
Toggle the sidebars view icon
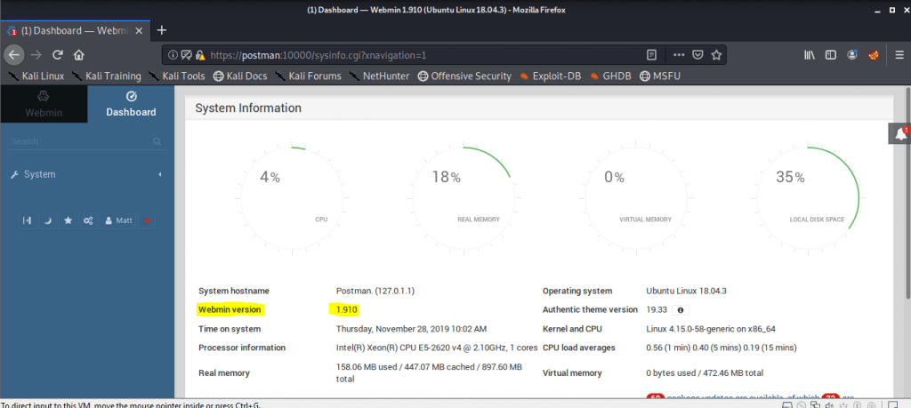point(831,55)
